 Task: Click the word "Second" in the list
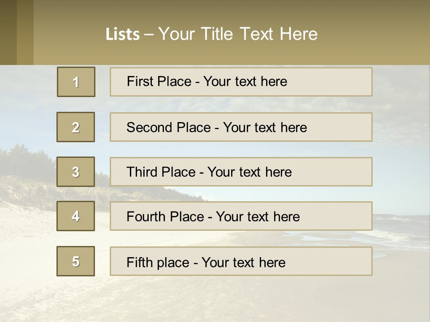[x=150, y=127]
